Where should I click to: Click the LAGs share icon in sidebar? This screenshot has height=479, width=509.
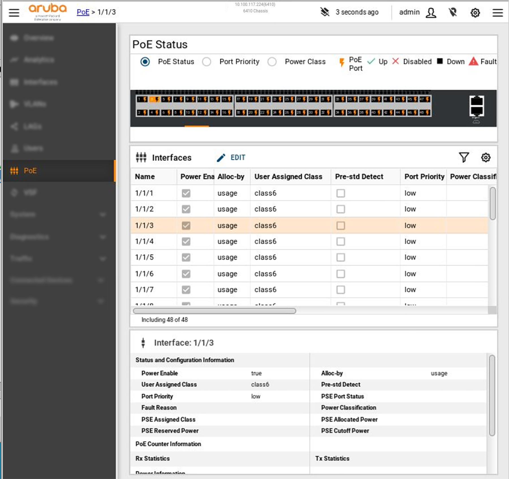tap(14, 126)
